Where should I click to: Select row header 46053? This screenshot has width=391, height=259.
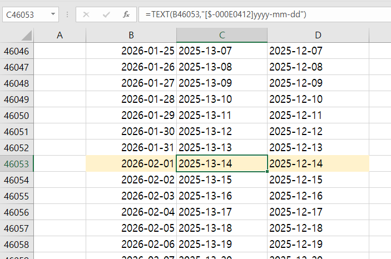(x=17, y=164)
